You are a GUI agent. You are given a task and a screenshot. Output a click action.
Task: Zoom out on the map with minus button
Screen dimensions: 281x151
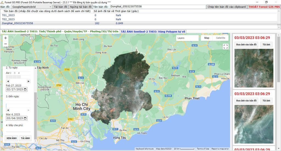(5, 44)
